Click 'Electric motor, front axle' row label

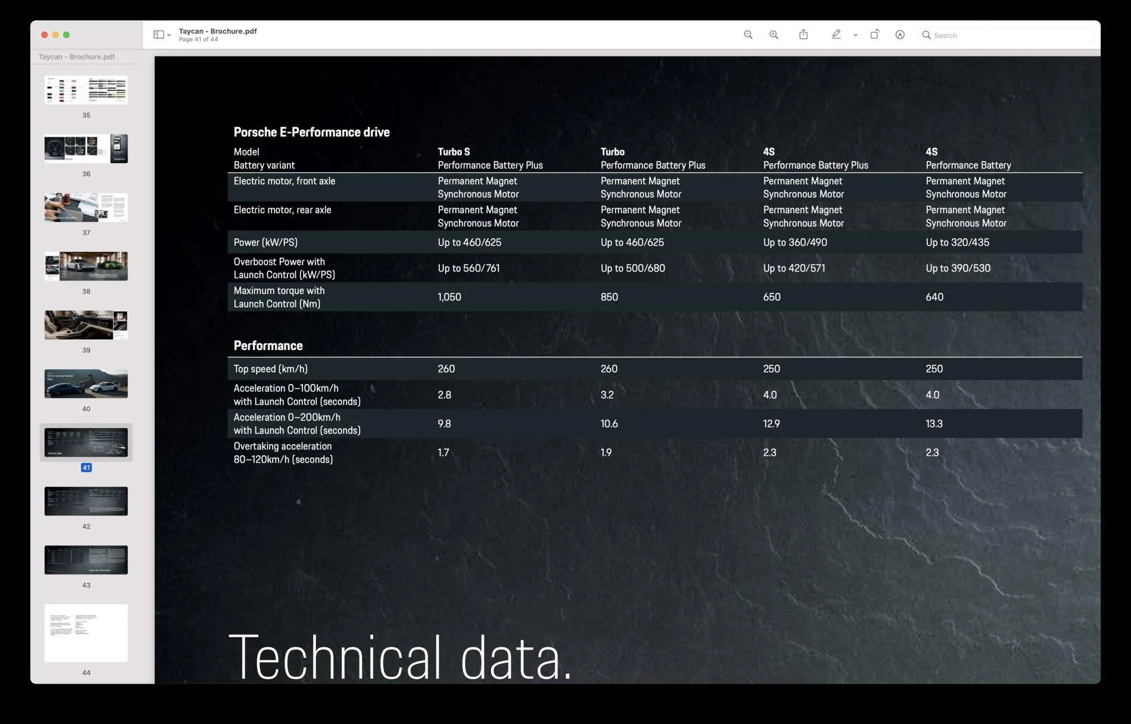click(284, 181)
